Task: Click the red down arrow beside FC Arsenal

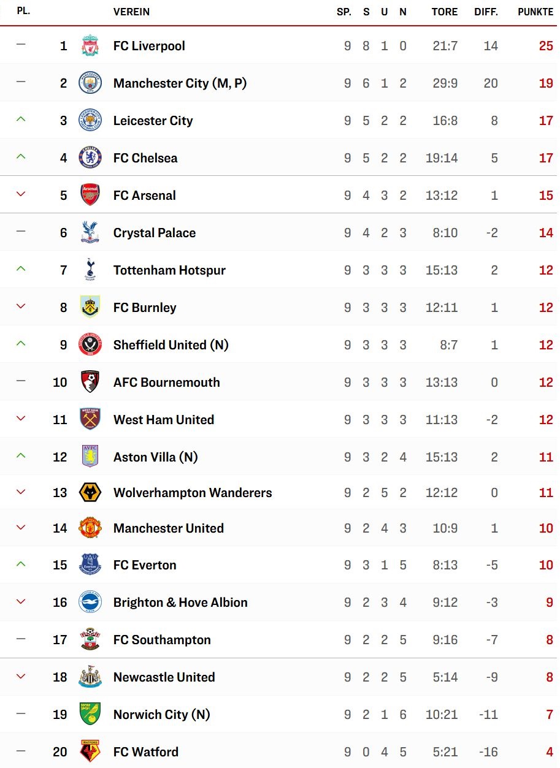Action: [x=21, y=194]
